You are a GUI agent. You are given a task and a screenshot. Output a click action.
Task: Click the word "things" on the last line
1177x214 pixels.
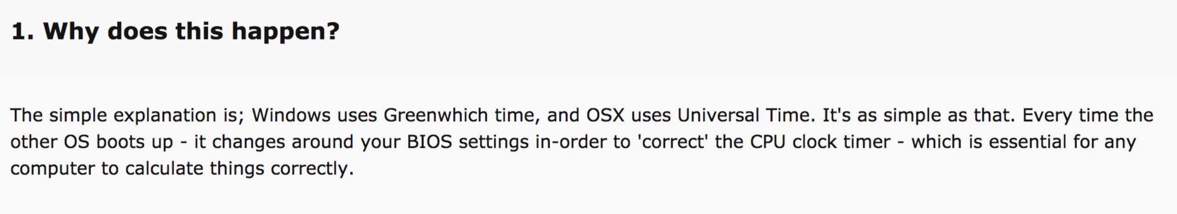pyautogui.click(x=237, y=169)
